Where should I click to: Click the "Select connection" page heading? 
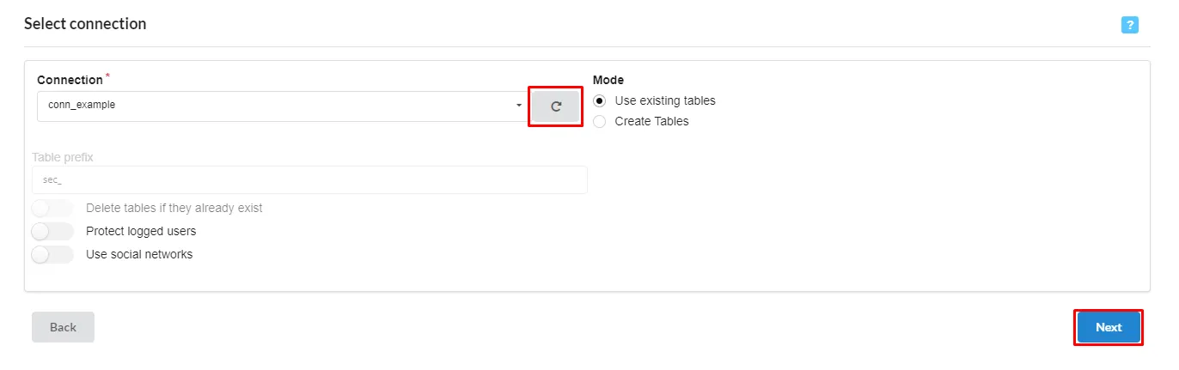point(85,24)
